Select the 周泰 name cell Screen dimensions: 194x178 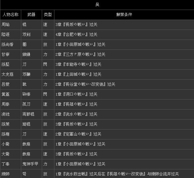[x=5, y=104]
